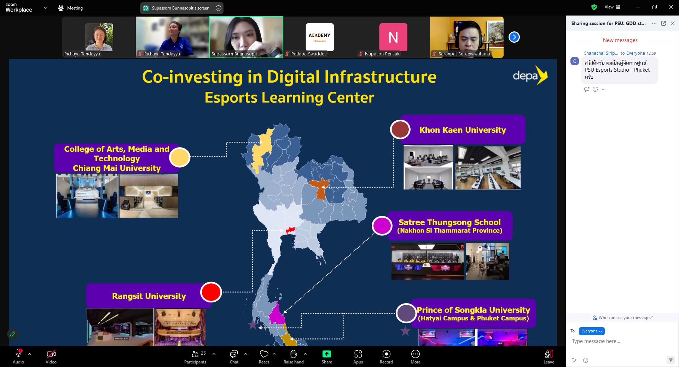Open the More options icon

click(x=415, y=354)
